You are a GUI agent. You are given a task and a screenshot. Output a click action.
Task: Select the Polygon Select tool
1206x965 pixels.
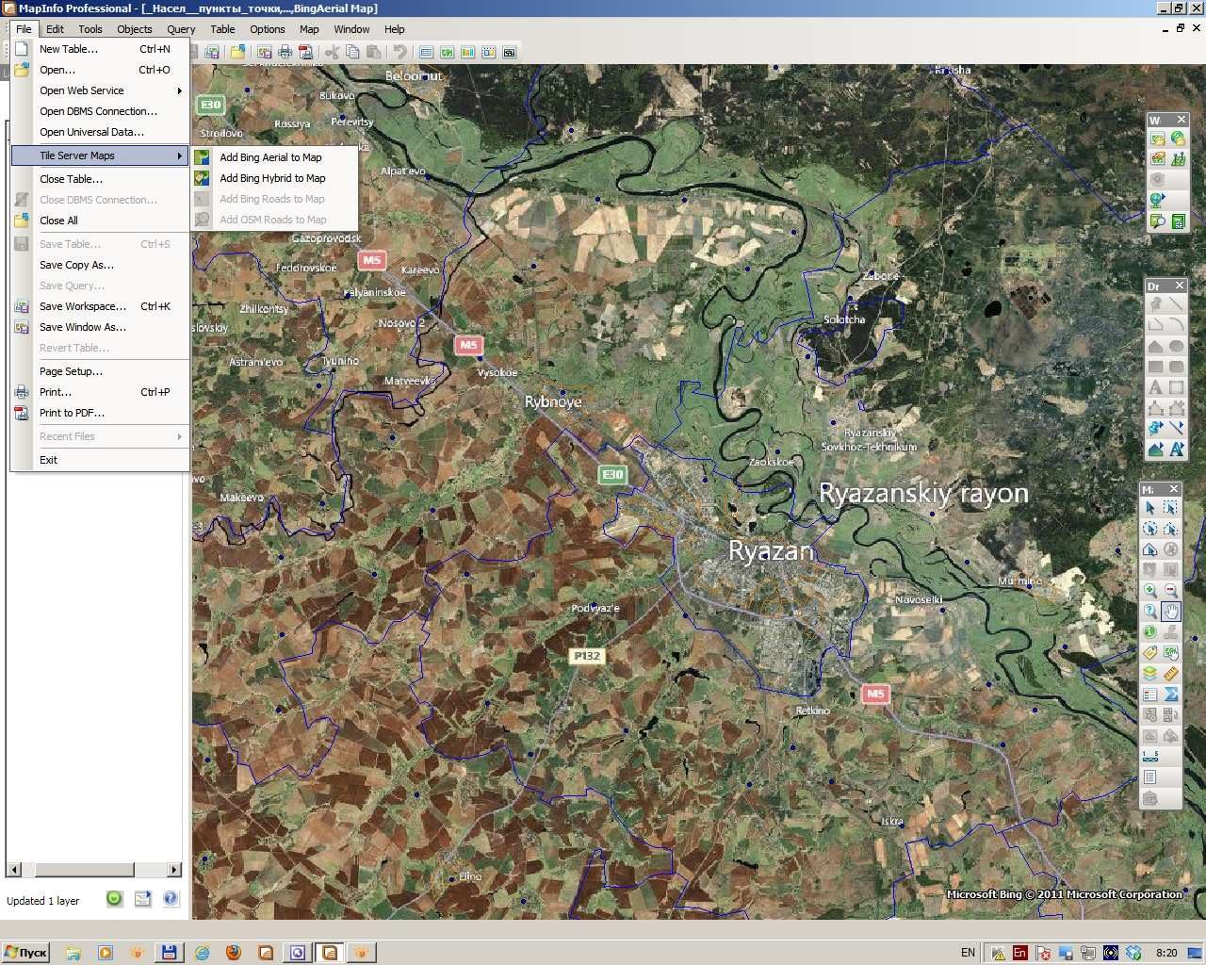(x=1170, y=528)
